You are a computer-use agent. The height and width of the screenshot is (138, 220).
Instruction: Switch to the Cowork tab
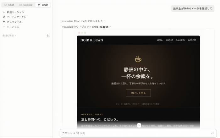tap(26, 5)
